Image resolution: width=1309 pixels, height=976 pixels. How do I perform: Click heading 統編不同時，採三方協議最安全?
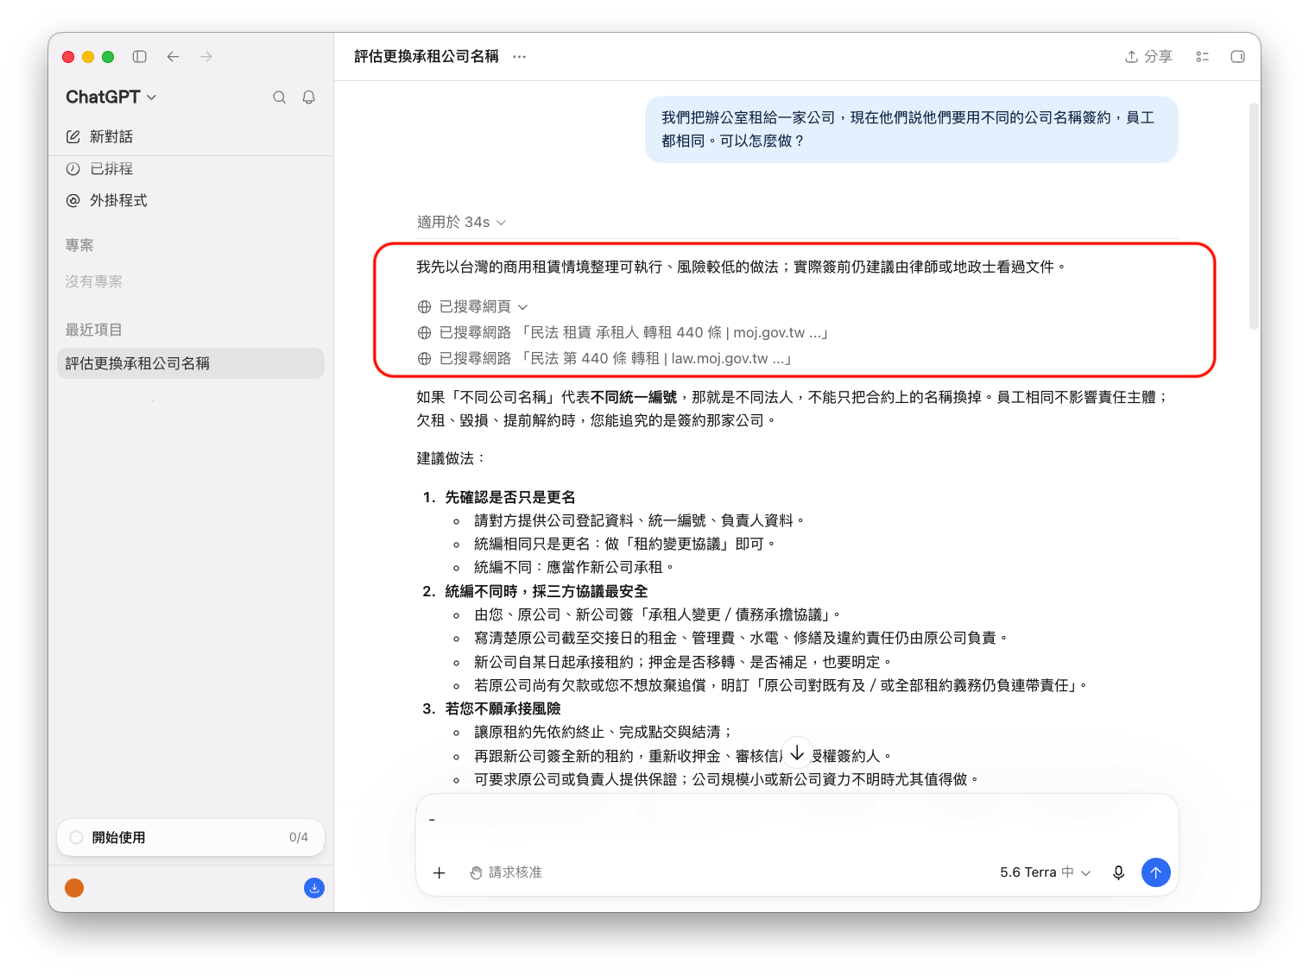coord(546,591)
